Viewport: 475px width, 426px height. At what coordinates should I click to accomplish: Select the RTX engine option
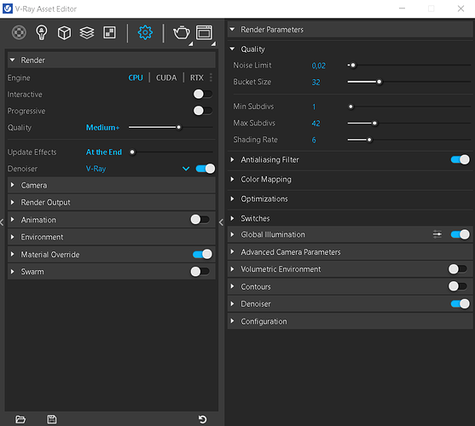(197, 78)
